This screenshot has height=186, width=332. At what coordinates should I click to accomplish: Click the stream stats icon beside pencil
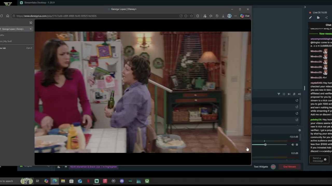(318, 18)
